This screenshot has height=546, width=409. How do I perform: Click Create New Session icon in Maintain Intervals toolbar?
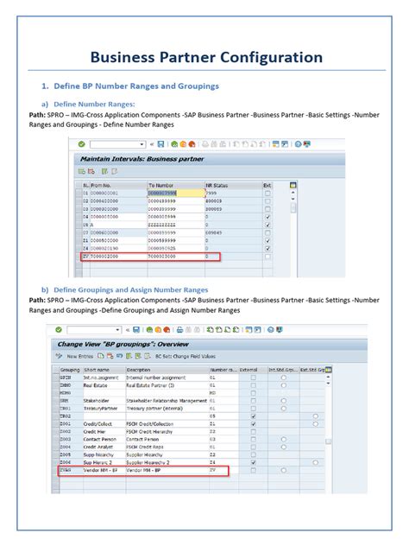(x=276, y=144)
